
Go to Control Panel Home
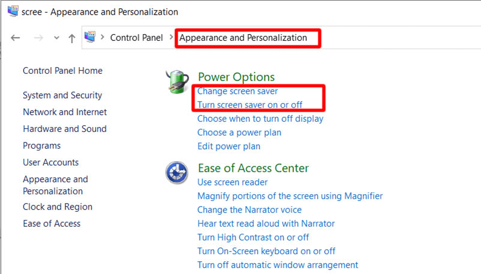63,70
